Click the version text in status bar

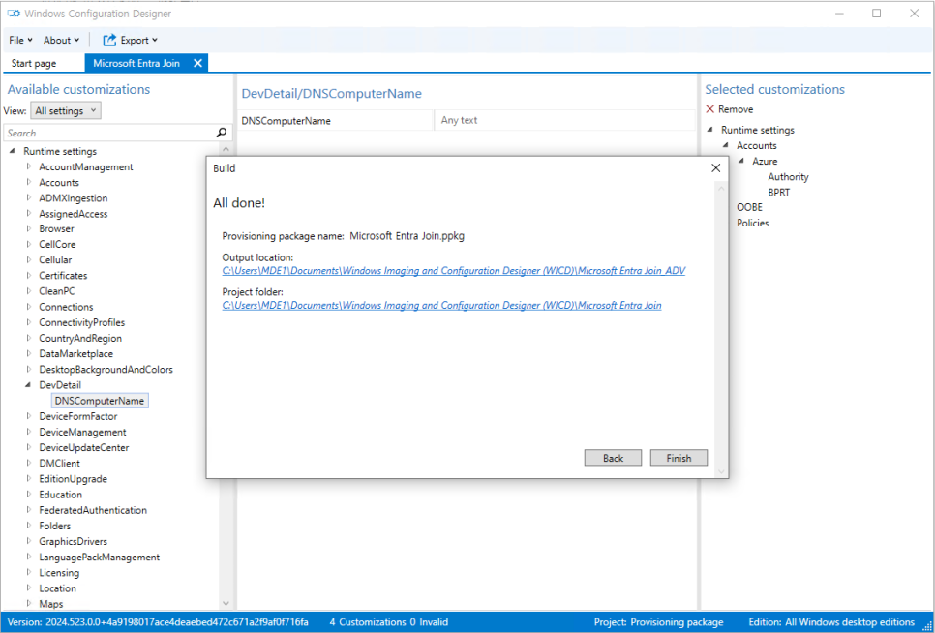pos(158,622)
